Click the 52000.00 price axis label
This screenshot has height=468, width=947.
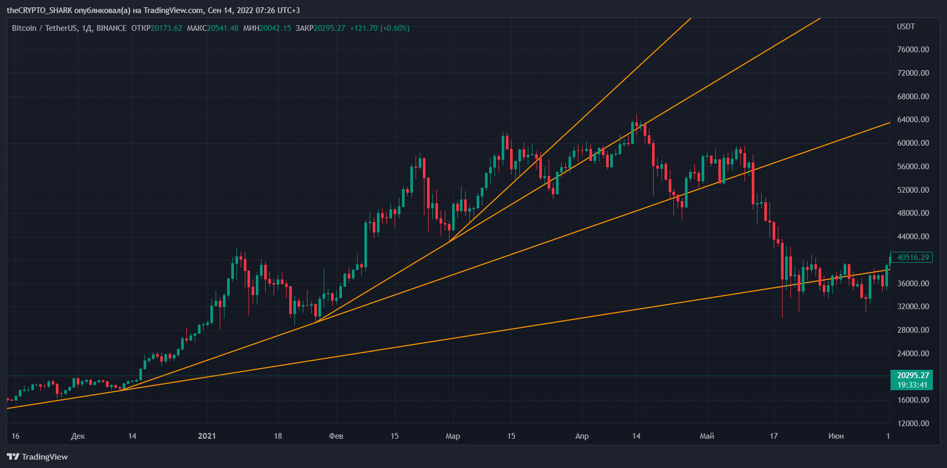pyautogui.click(x=913, y=190)
